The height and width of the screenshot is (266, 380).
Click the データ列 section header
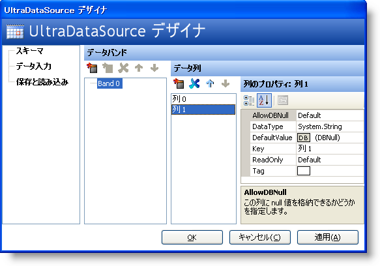[267, 68]
